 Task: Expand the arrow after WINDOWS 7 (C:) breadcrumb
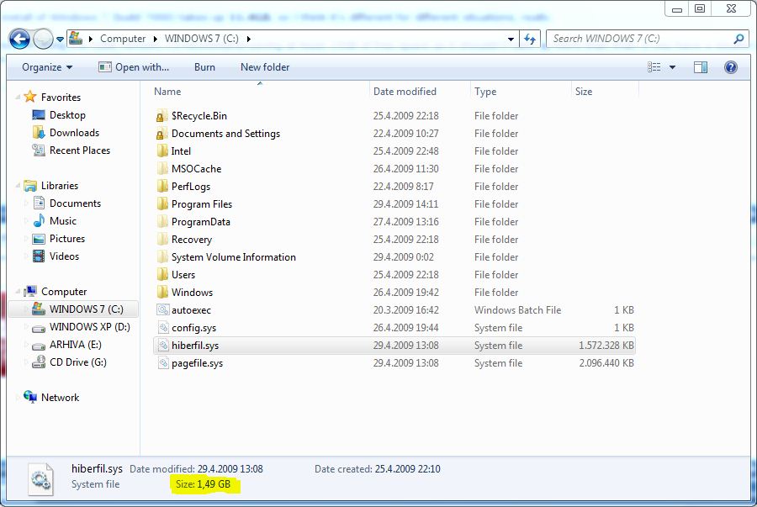[x=248, y=39]
